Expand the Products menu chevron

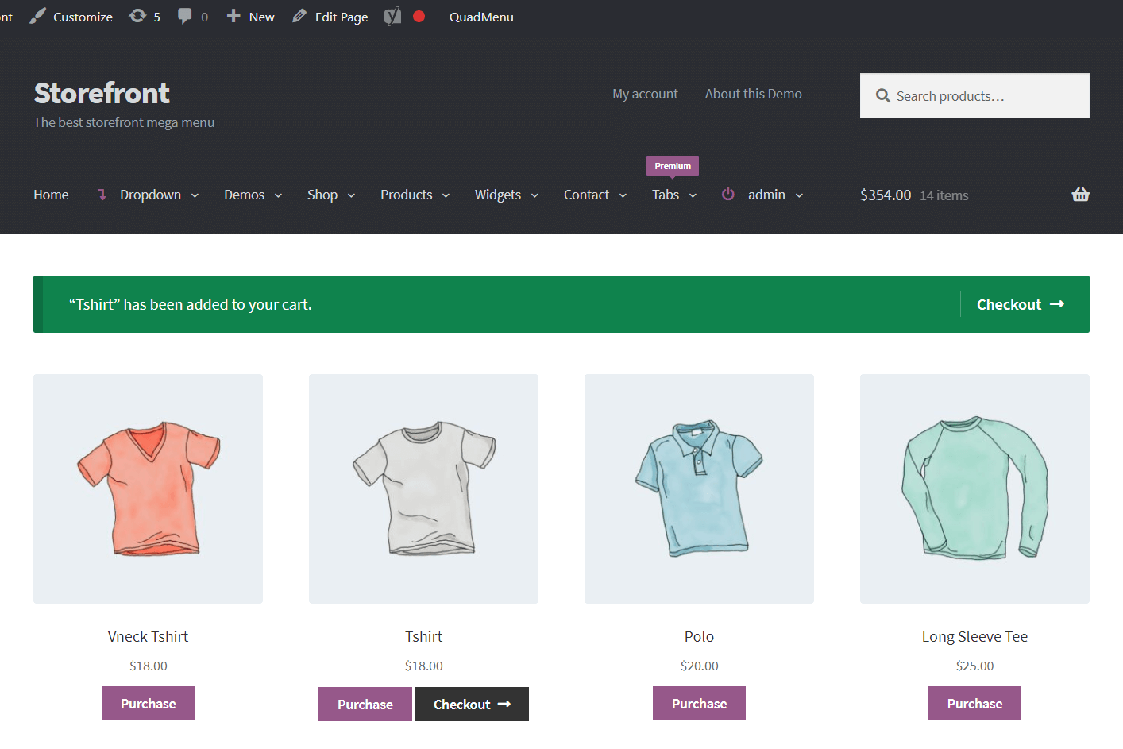coord(446,195)
